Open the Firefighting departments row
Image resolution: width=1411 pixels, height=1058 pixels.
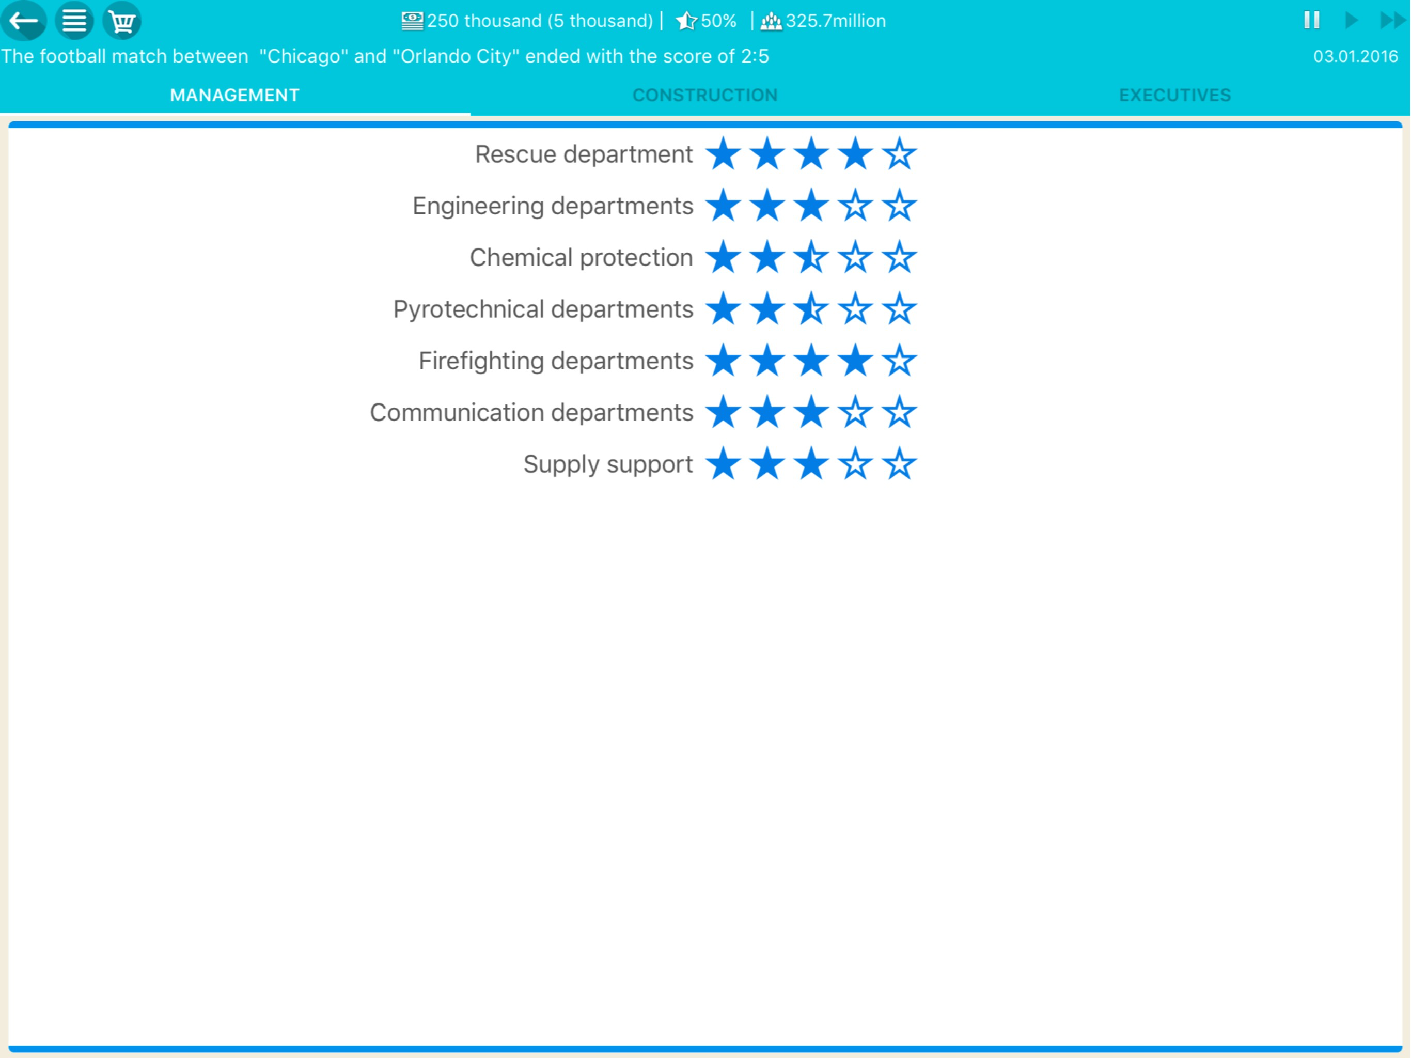(x=667, y=361)
